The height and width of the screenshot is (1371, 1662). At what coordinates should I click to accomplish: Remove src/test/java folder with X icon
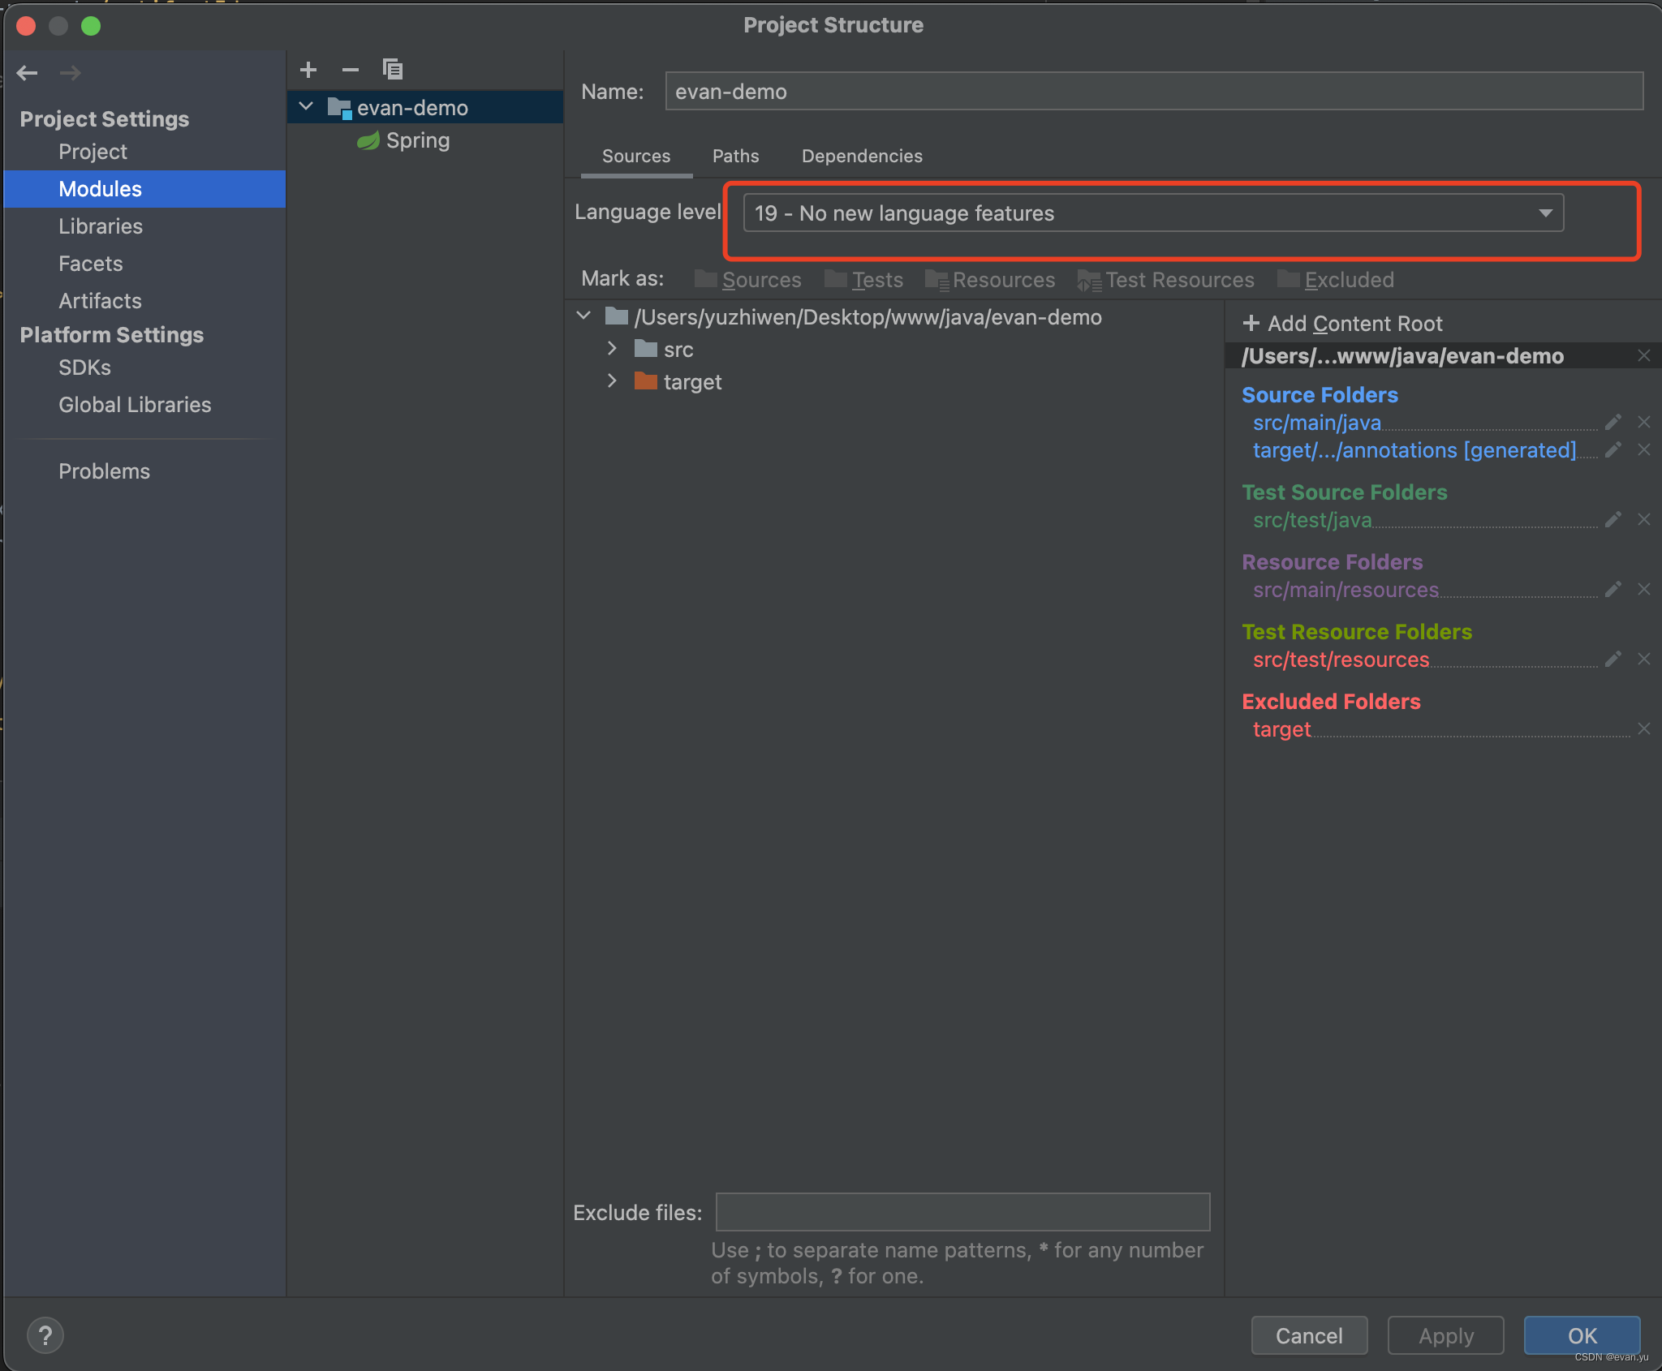coord(1644,519)
